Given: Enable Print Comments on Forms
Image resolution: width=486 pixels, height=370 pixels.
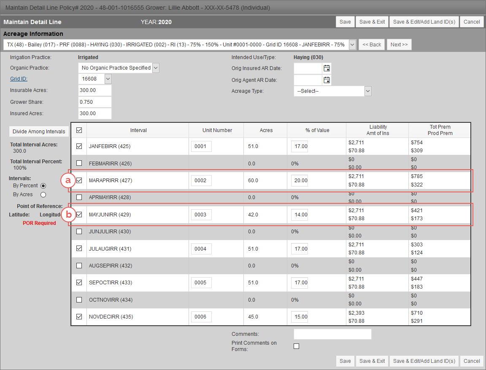Looking at the screenshot, I should point(296,346).
